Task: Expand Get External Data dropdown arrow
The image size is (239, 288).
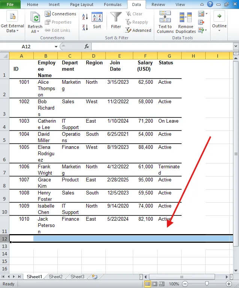Action: click(x=18, y=31)
